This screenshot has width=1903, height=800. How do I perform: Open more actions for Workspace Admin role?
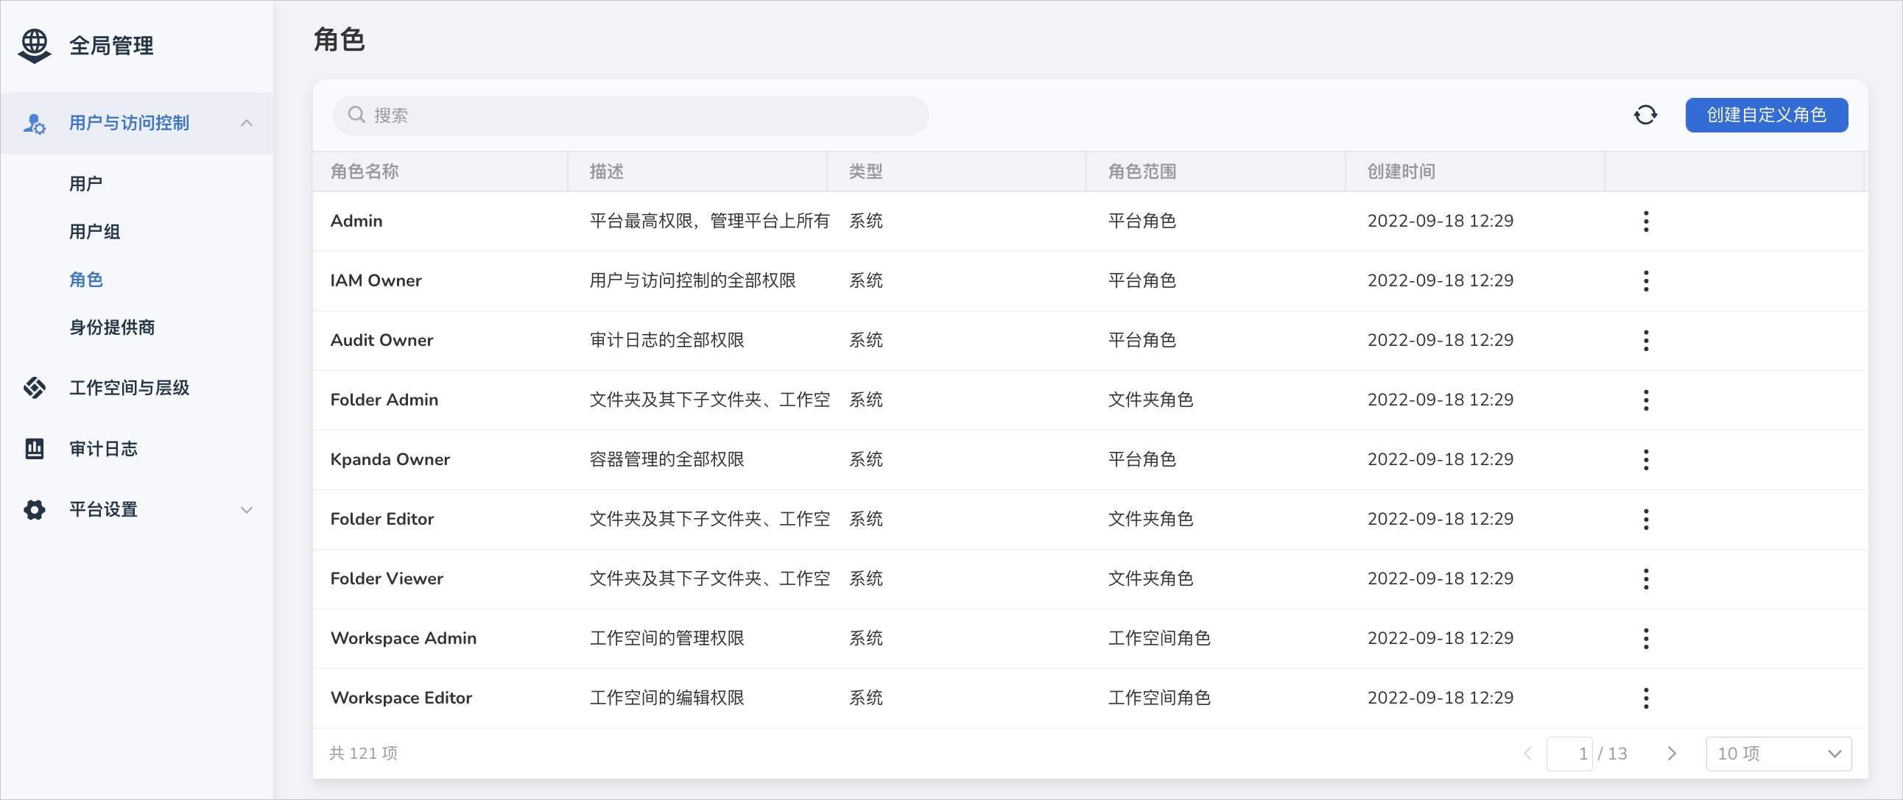(x=1646, y=639)
